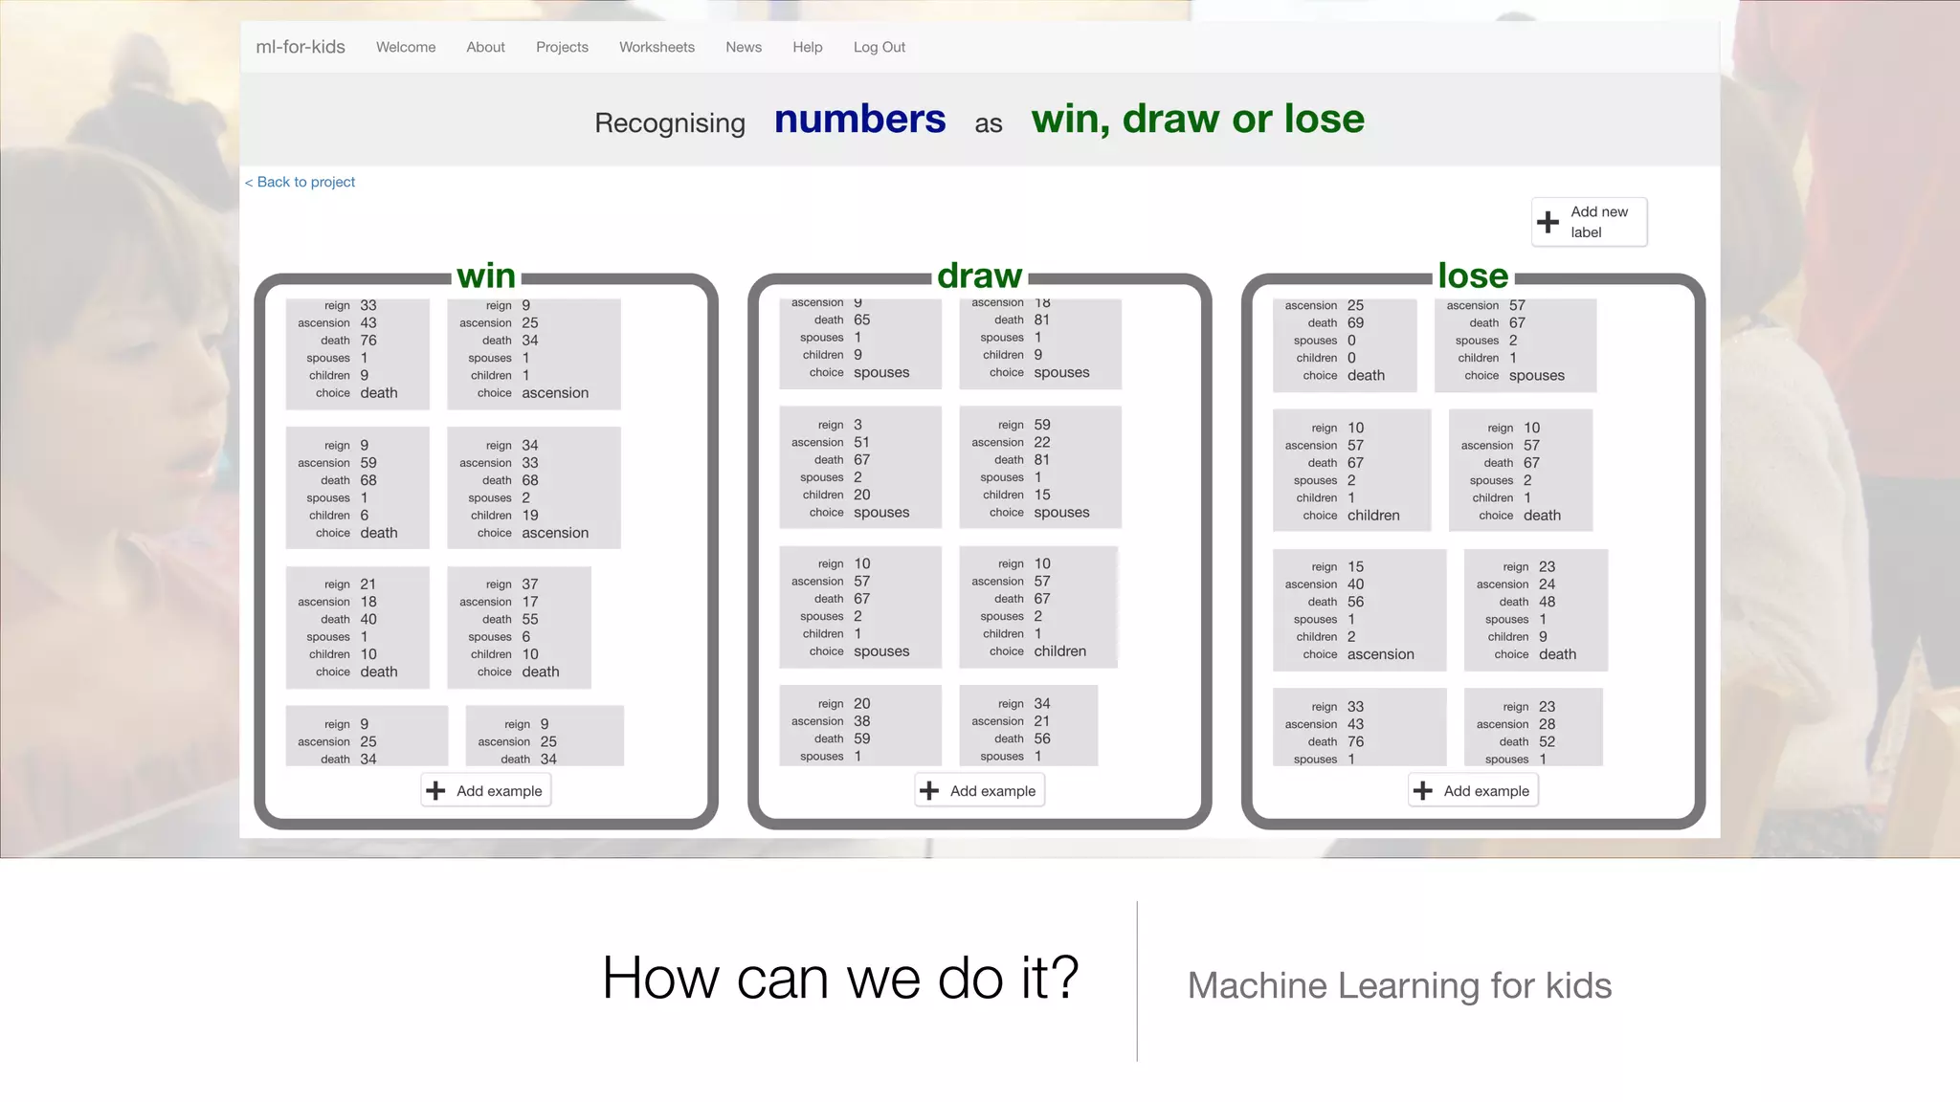
Task: Select lose example ascension 25 death 69
Action: pos(1345,345)
